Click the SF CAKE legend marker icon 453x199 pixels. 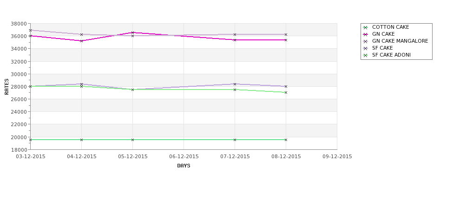point(366,48)
